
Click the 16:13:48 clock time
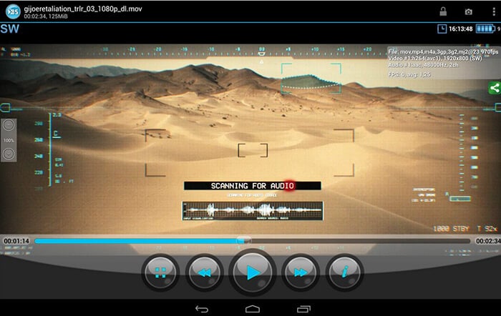point(460,29)
